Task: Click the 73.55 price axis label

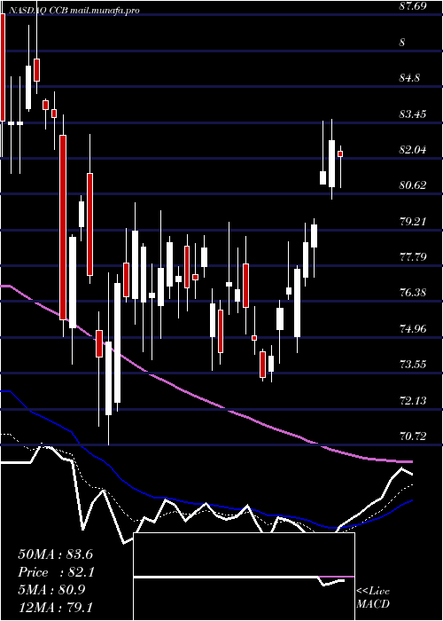Action: tap(413, 364)
